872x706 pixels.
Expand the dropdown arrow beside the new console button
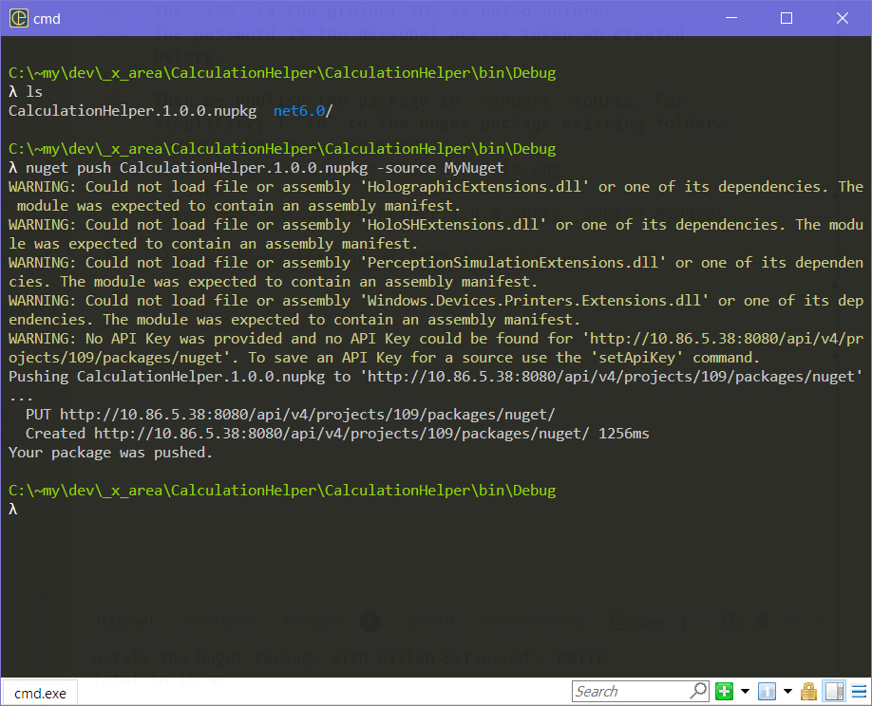tap(745, 692)
